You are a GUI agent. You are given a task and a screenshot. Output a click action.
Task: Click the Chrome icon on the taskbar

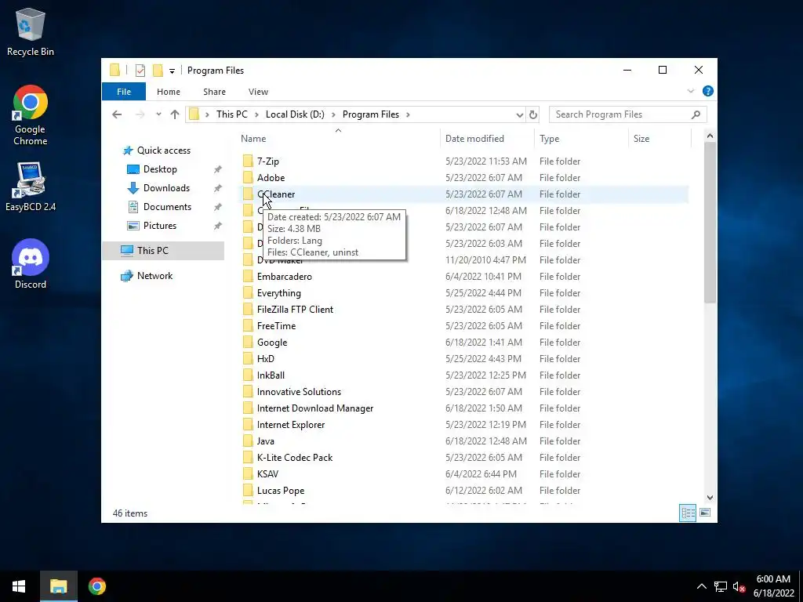click(x=96, y=586)
